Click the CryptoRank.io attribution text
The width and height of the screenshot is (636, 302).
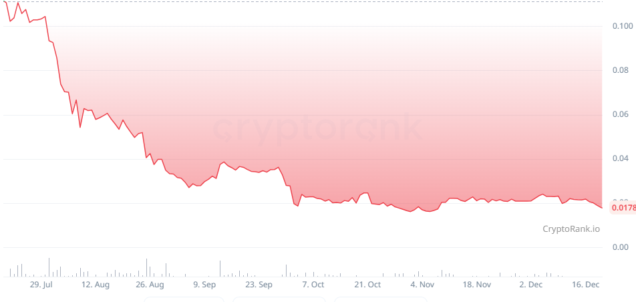(x=571, y=229)
